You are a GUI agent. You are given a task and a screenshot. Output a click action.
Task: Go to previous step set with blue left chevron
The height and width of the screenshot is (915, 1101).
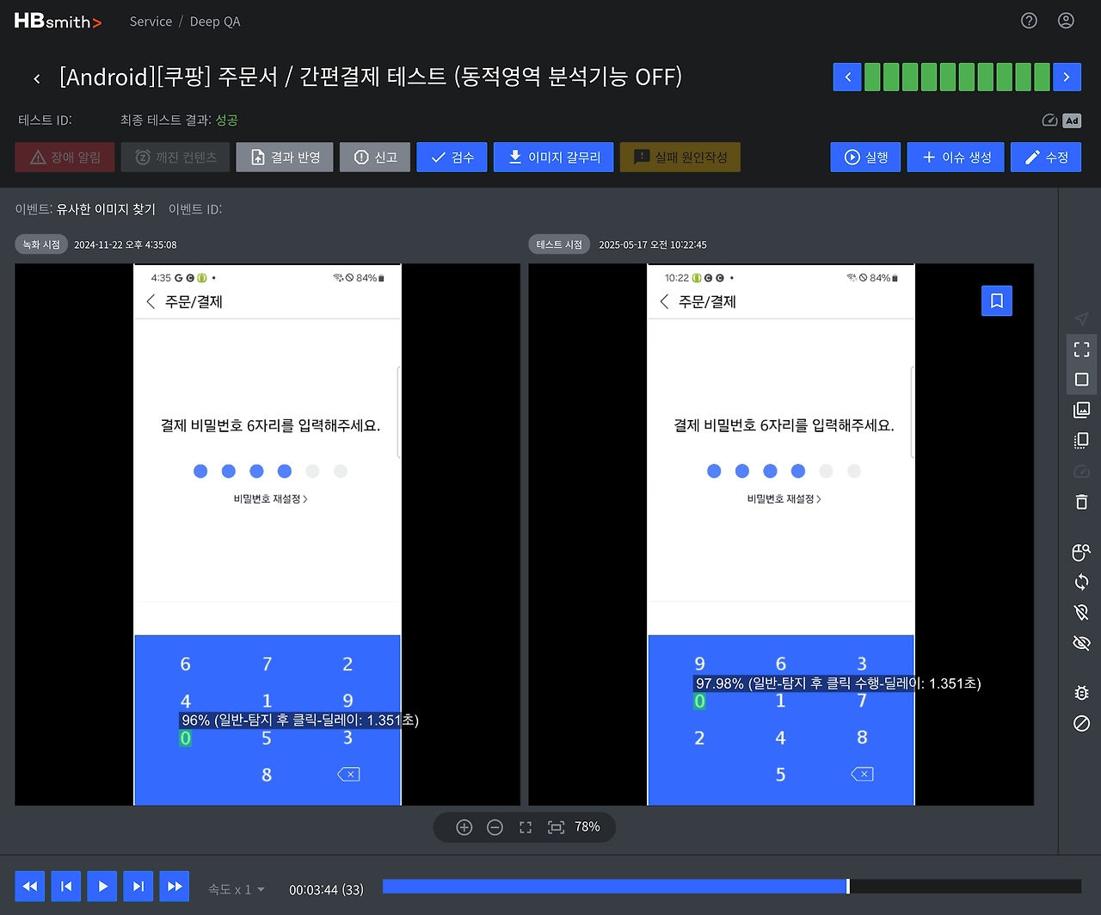tap(847, 77)
